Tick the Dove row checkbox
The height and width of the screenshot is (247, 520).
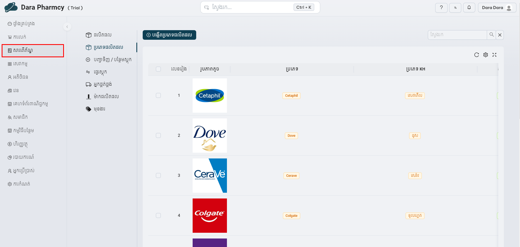click(158, 135)
